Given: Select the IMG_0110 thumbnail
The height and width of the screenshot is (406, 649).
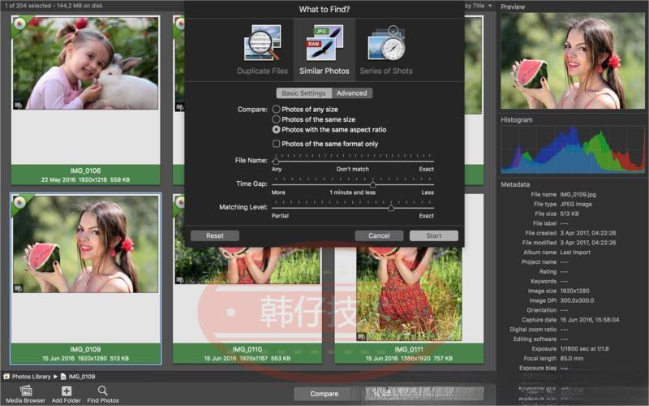Looking at the screenshot, I should (x=247, y=266).
